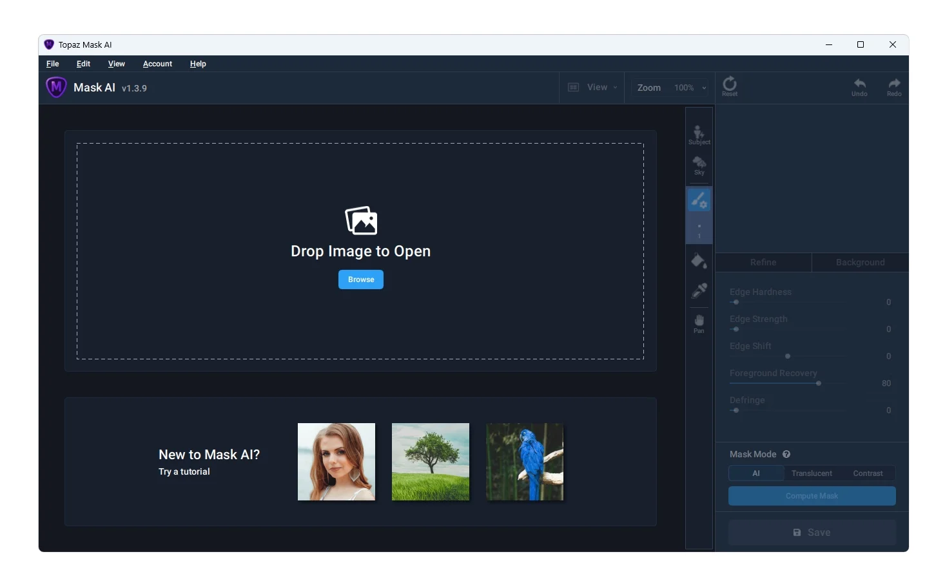Screen dimensions: 945x588
Task: Click the Browse button
Action: 361,280
